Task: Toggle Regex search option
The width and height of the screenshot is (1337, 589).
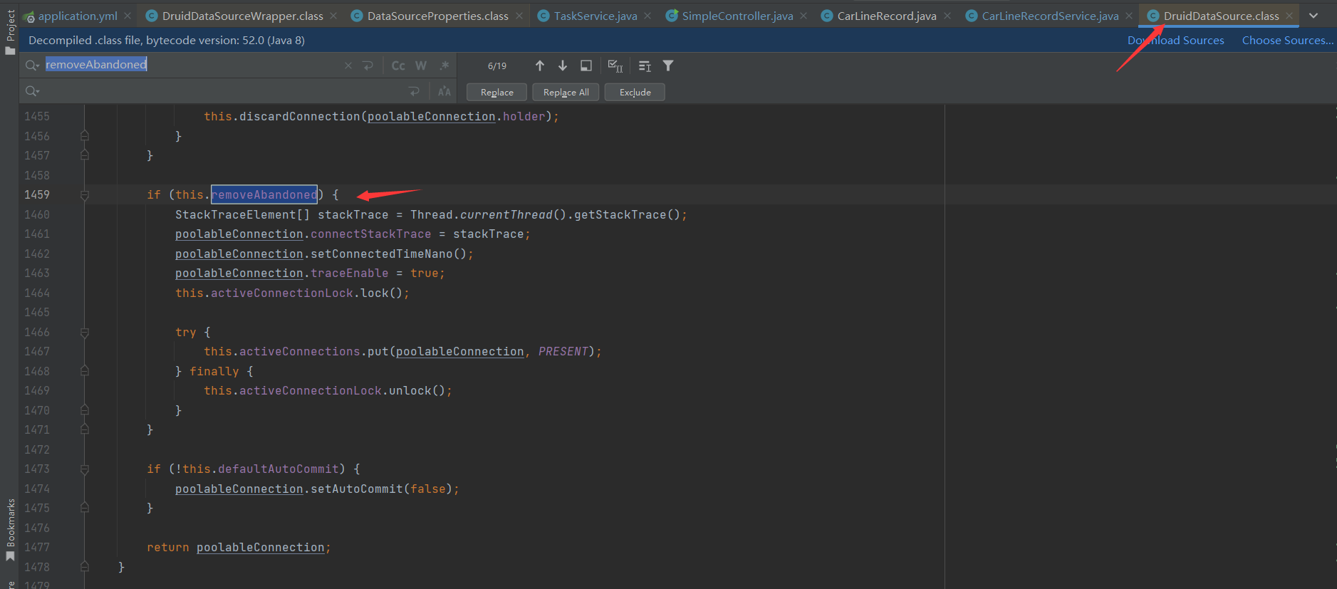Action: [x=444, y=66]
